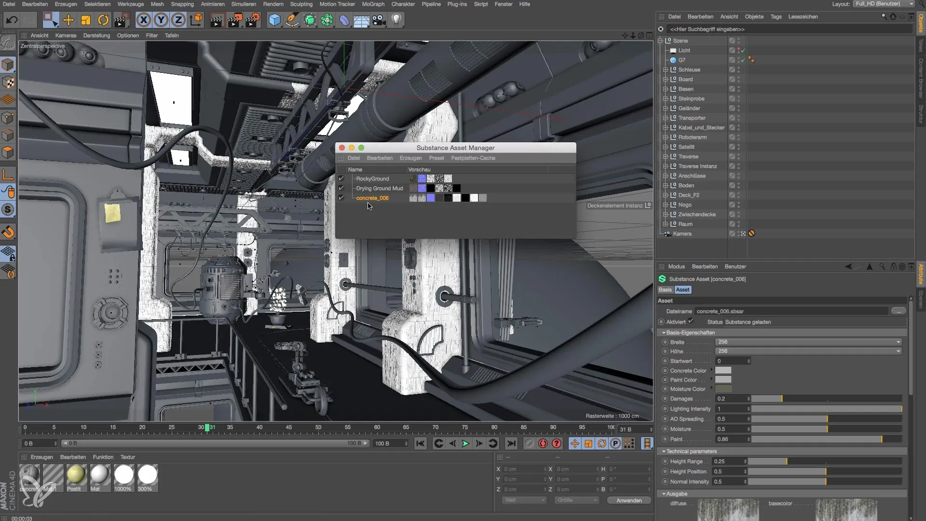Open the Kameras viewport menu
The width and height of the screenshot is (926, 521).
(66, 35)
